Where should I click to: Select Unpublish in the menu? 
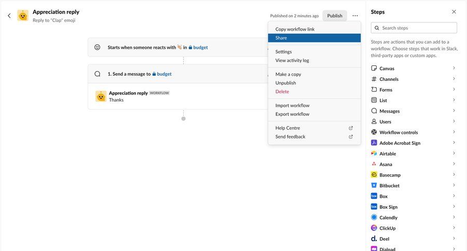tap(314, 83)
